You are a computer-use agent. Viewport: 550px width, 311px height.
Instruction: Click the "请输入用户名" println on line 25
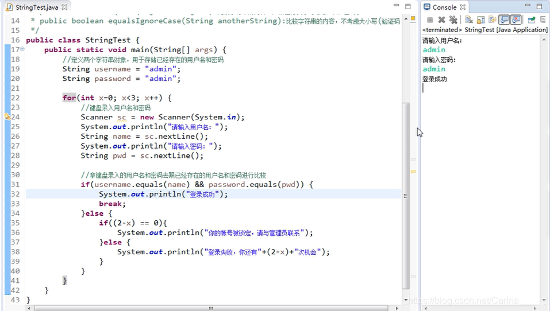point(155,126)
